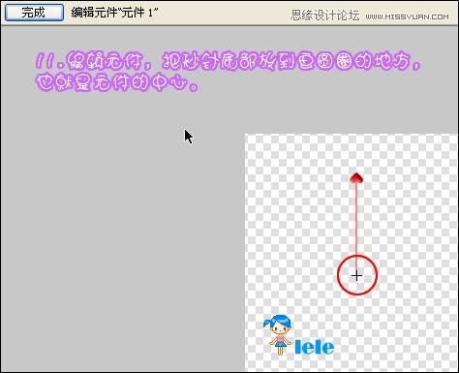Click the 编辑元件"元件 1" label
Image resolution: width=459 pixels, height=373 pixels.
coord(114,13)
